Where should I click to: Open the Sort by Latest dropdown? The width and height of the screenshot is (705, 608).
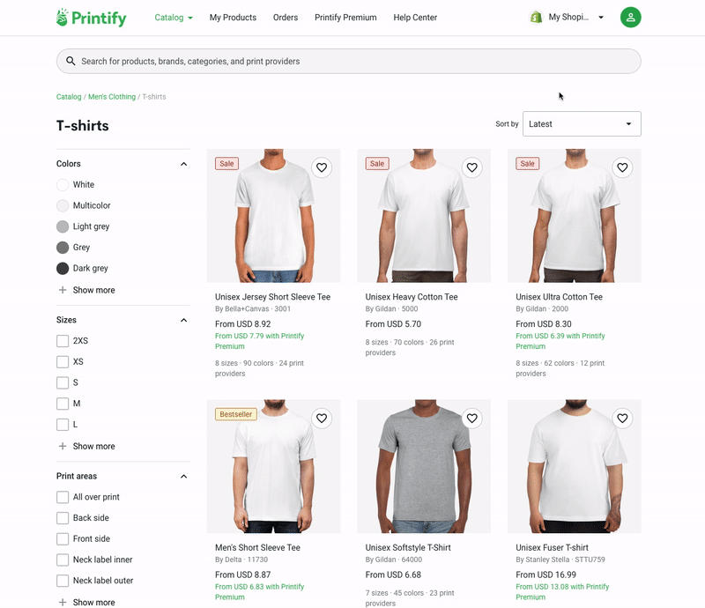point(582,123)
